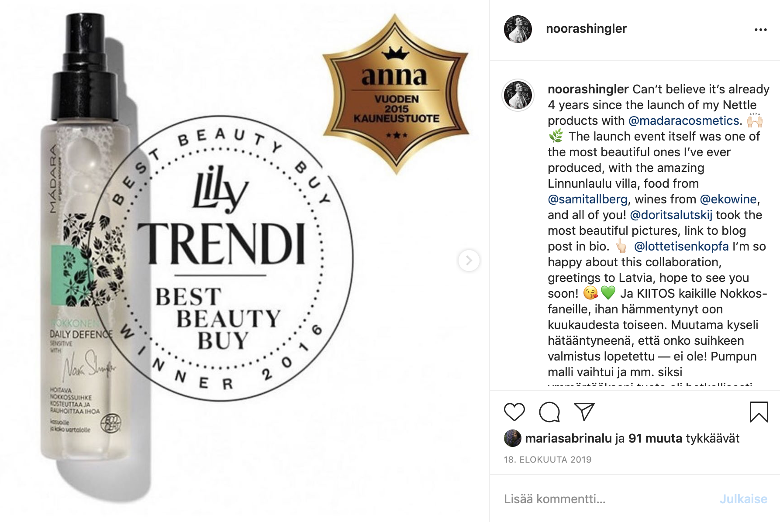
Task: Go to next photo with the arrow
Action: point(469,261)
